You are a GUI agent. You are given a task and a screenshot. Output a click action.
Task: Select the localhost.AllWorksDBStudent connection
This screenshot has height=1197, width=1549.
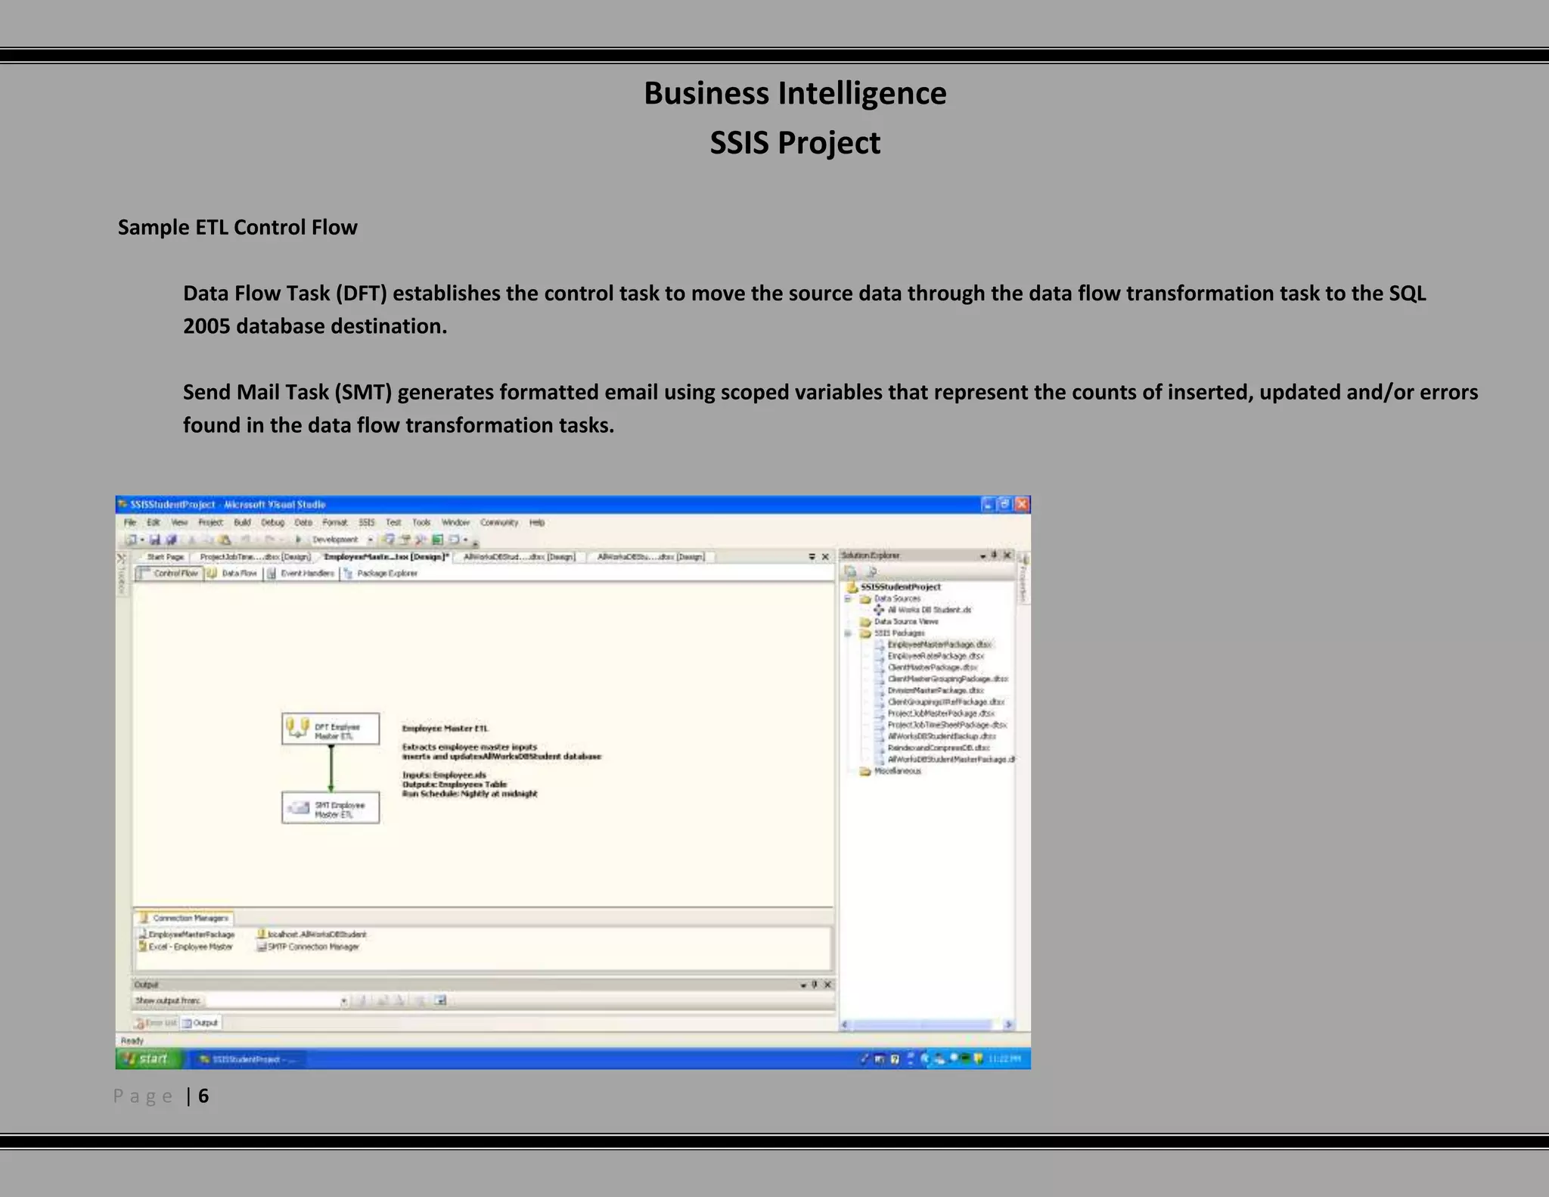(312, 934)
